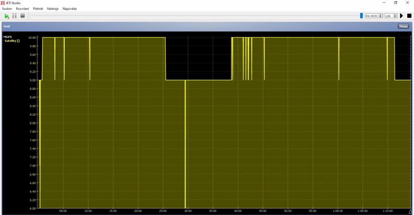This screenshot has height=215, width=414.
Task: Open the Nástroje menu
Action: pyautogui.click(x=53, y=8)
